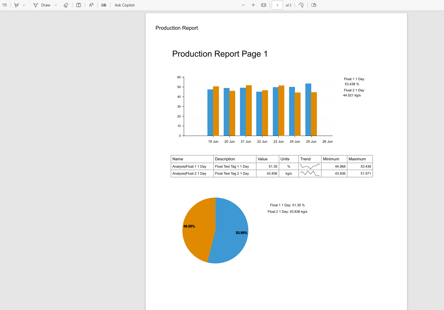Zoom in with the plus button
444x310 pixels.
click(253, 5)
